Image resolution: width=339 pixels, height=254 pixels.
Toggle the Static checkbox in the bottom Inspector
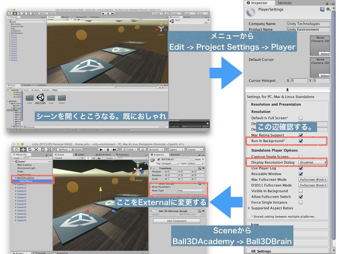193,159
